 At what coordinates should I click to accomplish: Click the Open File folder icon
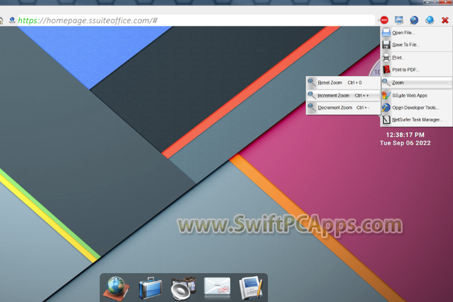click(386, 33)
